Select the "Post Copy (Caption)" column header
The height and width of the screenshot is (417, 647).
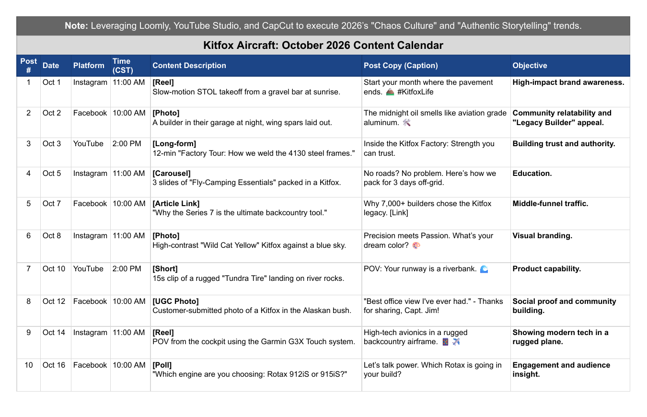(x=436, y=66)
